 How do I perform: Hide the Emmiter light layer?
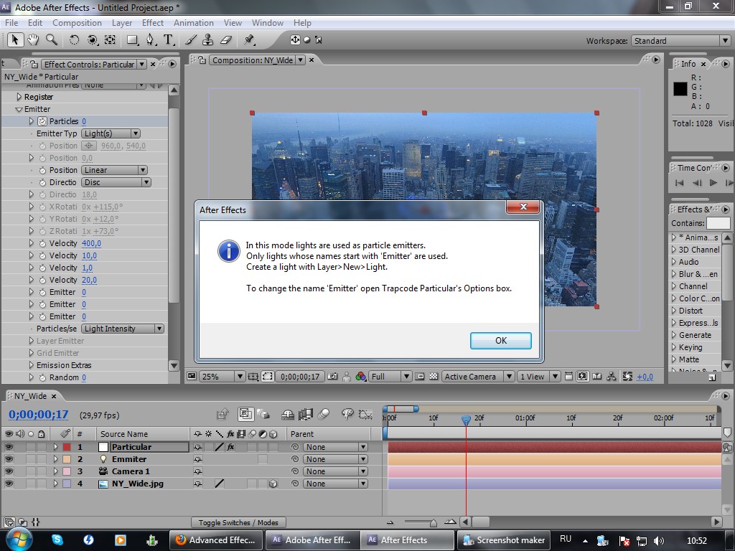click(9, 459)
